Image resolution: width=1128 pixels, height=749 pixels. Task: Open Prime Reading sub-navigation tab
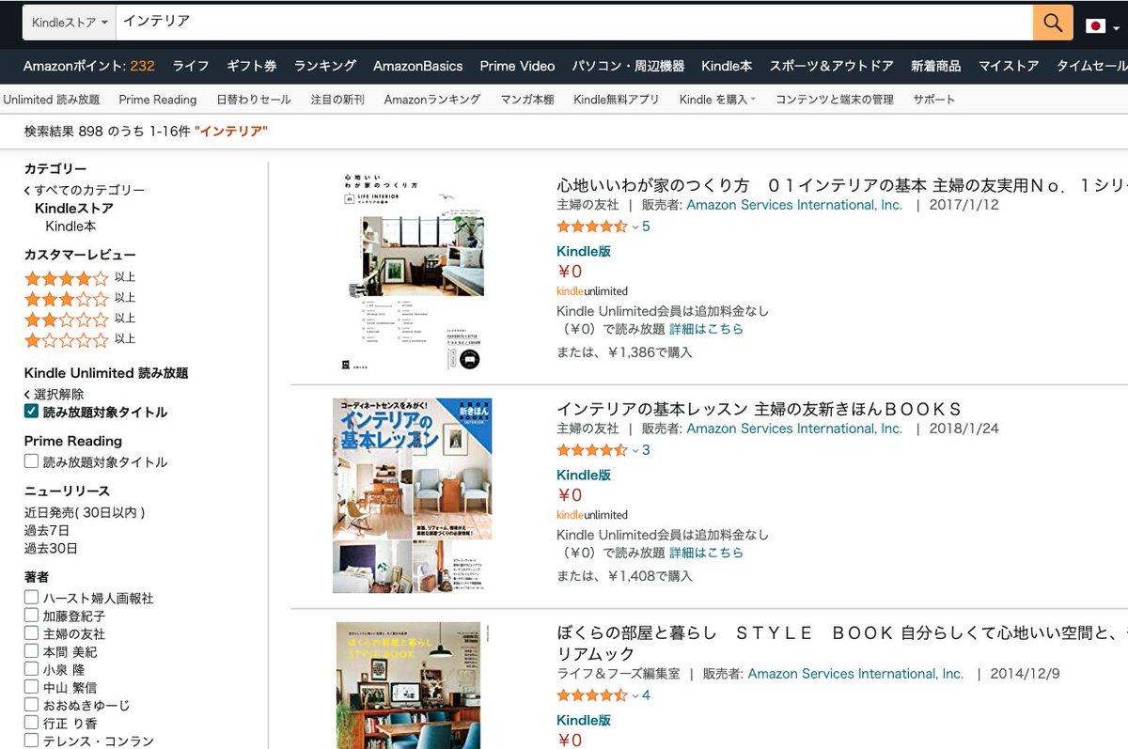(x=158, y=100)
